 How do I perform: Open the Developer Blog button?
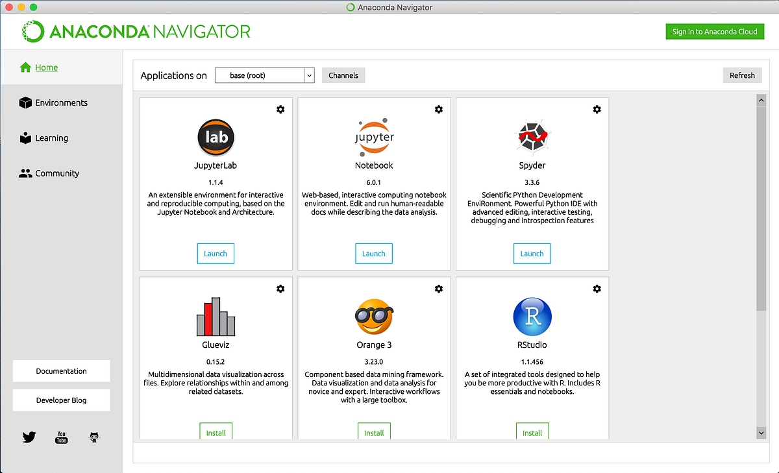coord(62,400)
